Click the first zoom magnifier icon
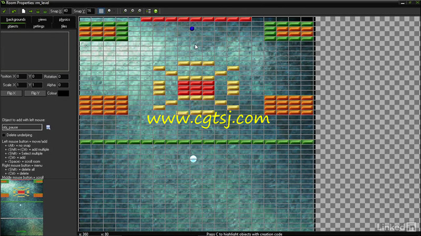Image resolution: width=421 pixels, height=236 pixels. pos(125,11)
